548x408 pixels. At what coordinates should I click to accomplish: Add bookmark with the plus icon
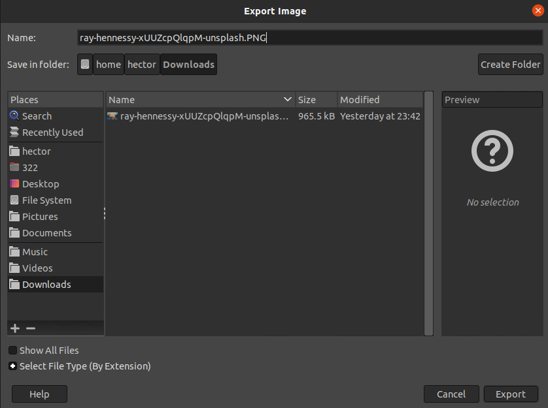pos(16,328)
